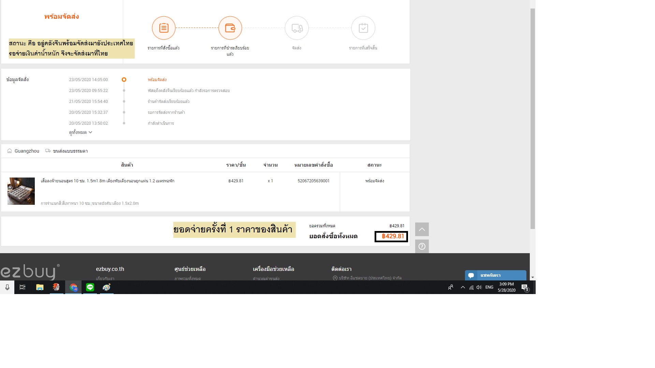This screenshot has height=368, width=655.
Task: Click ENG language input indicator
Action: pyautogui.click(x=489, y=287)
